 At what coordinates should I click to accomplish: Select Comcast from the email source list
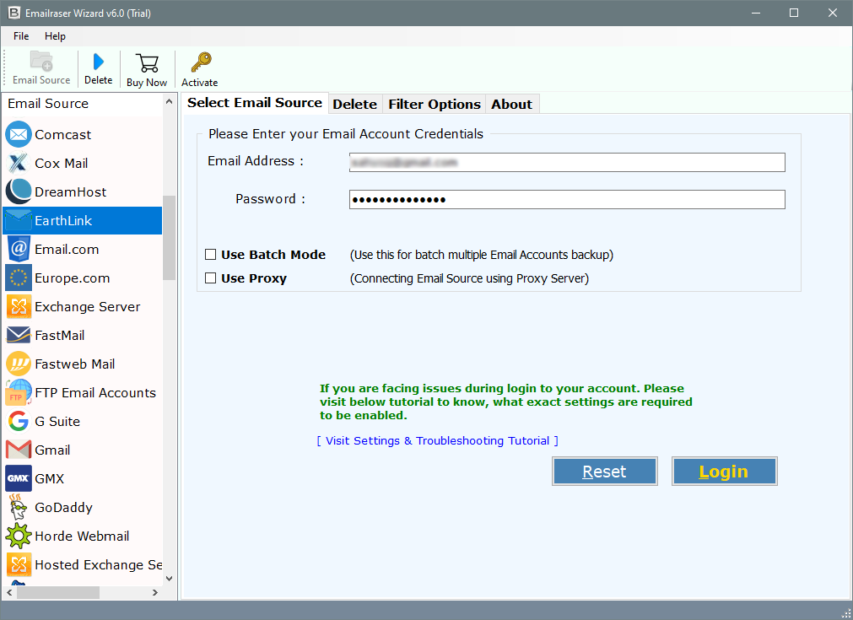tap(83, 134)
